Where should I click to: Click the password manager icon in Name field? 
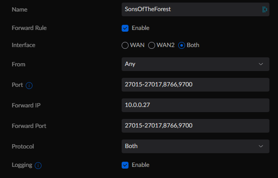point(265,9)
